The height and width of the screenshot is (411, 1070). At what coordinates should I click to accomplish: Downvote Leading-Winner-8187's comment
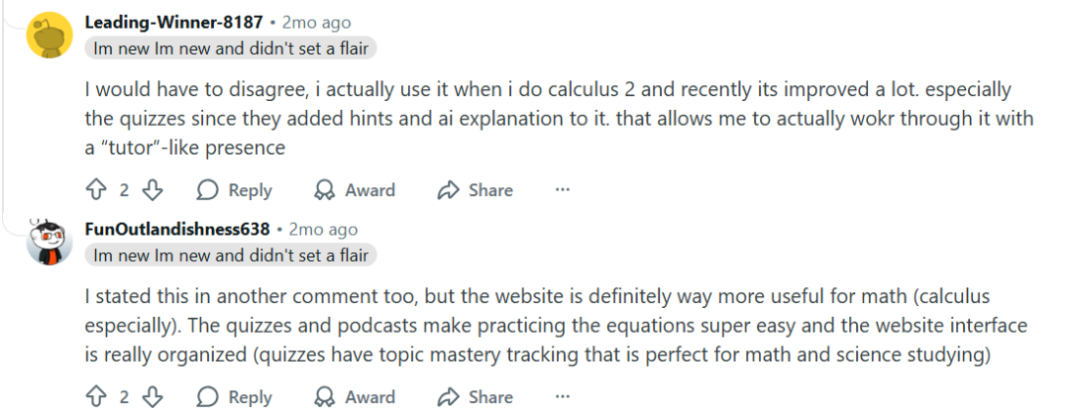[153, 190]
